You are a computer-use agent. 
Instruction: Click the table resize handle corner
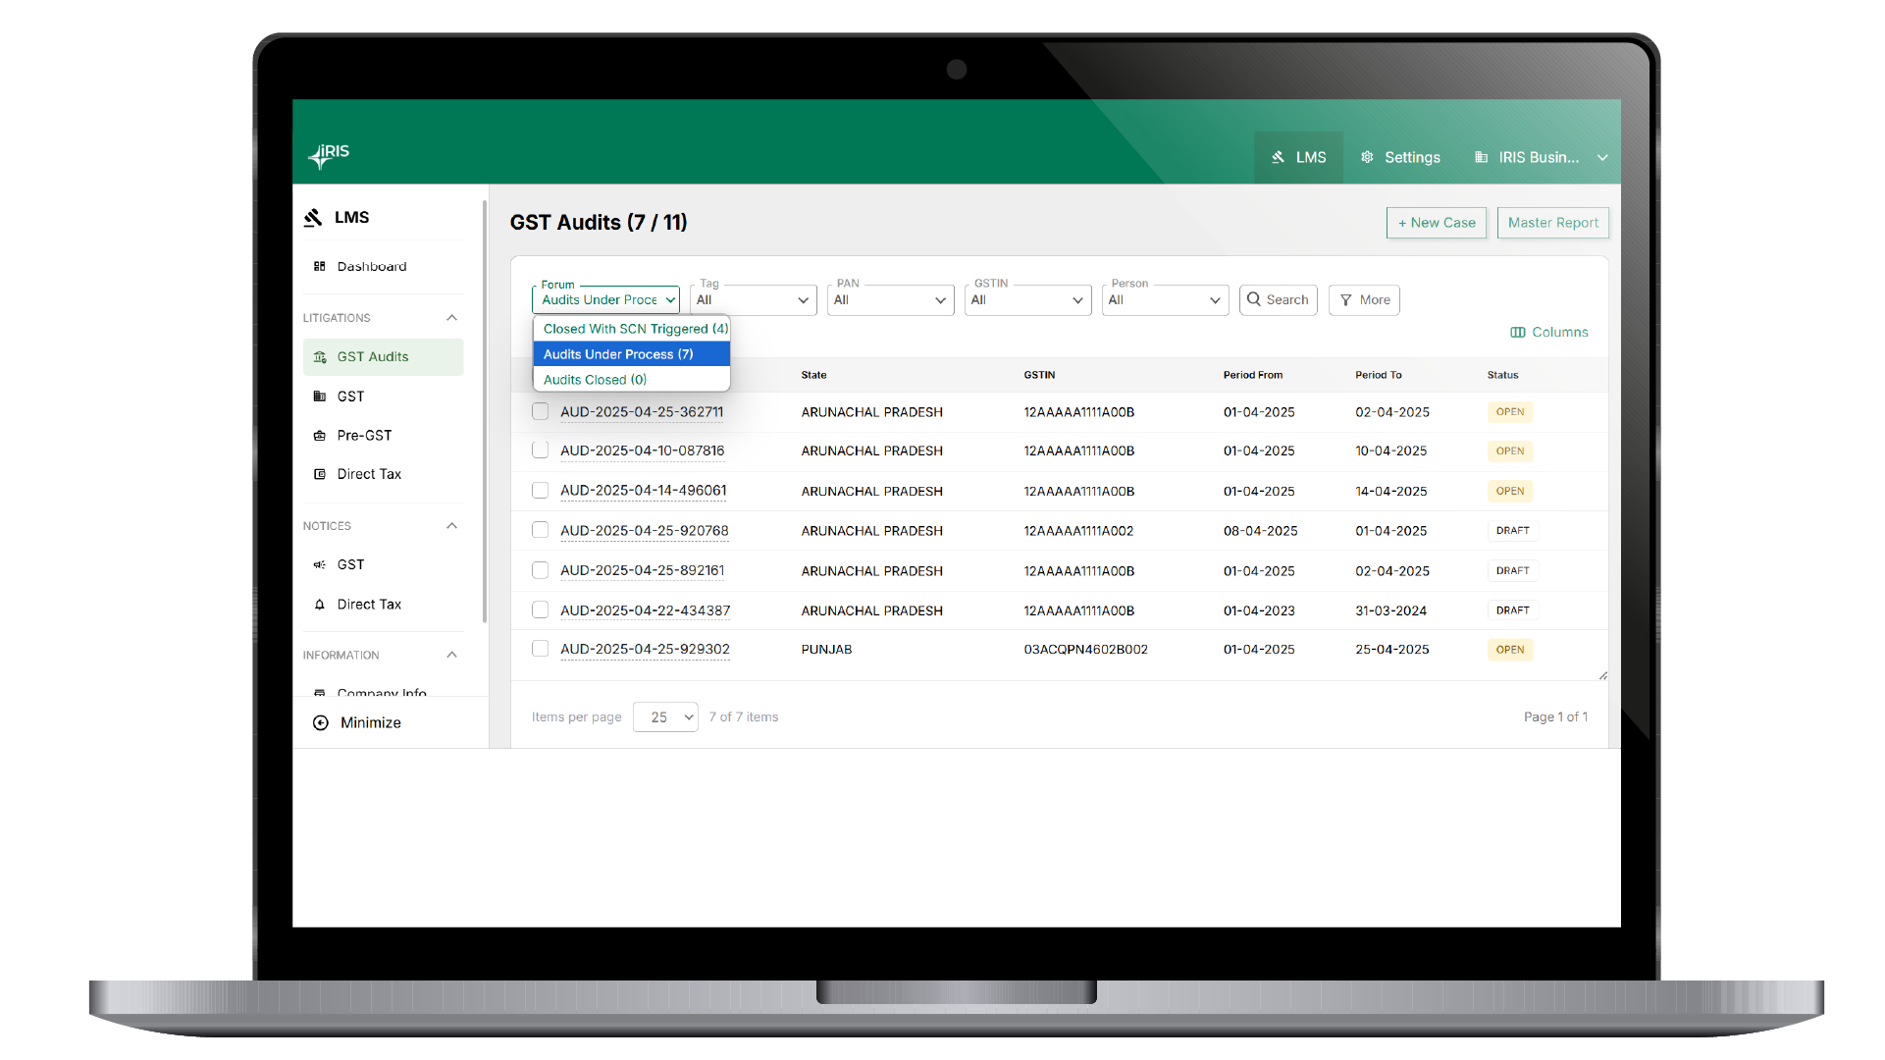tap(1602, 675)
